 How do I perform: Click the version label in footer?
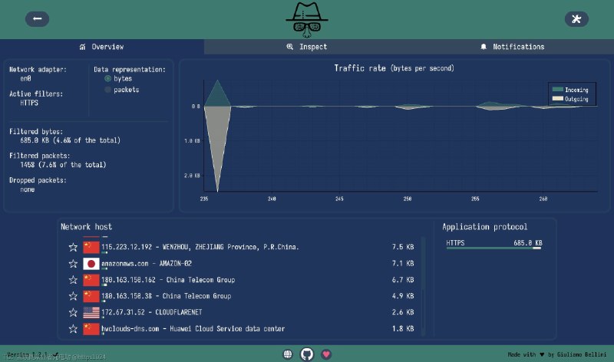pyautogui.click(x=33, y=354)
